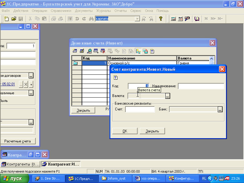Click OK in Счет контрагента dialog
The image size is (244, 183).
tap(125, 131)
